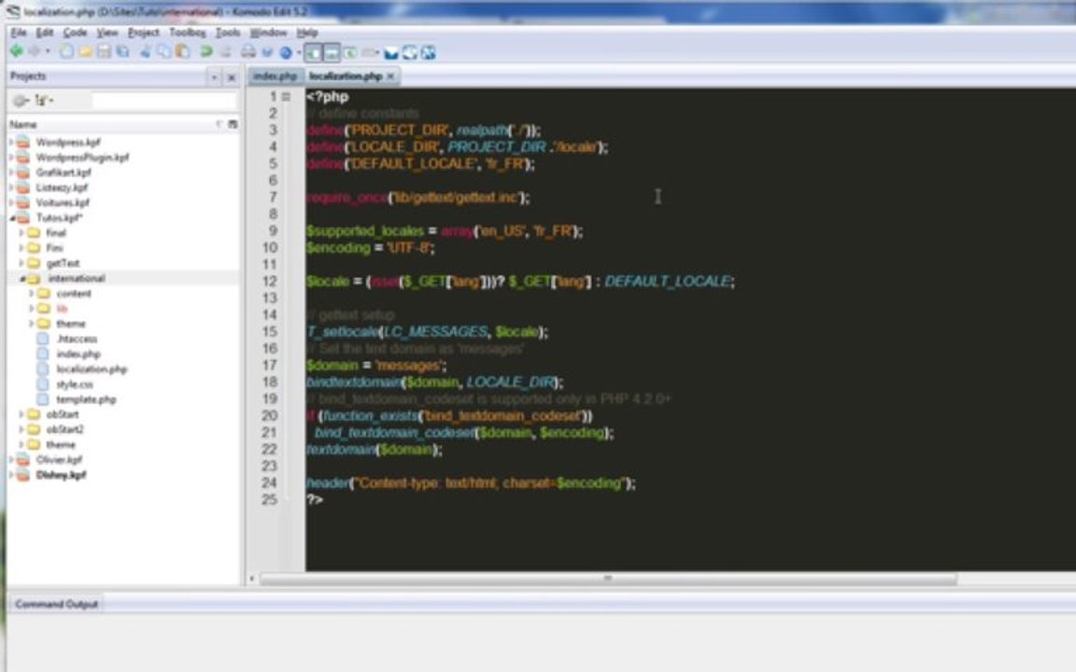Click the grey Redo icon in toolbar
Viewport: 1076px width, 672px height.
tap(225, 51)
